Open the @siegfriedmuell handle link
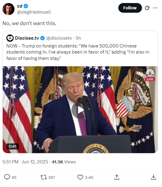The width and height of the screenshot is (162, 187). tap(34, 12)
